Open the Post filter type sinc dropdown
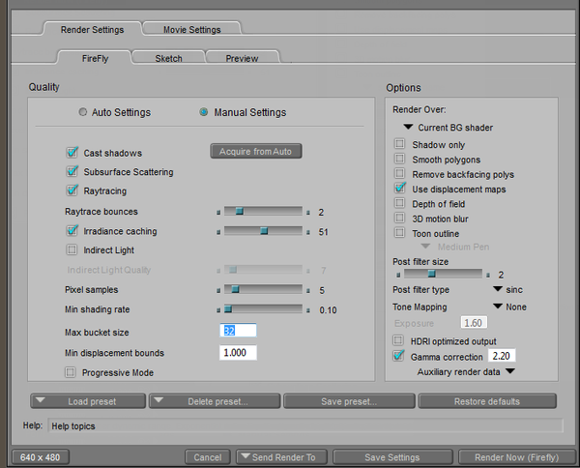The image size is (580, 468). (x=498, y=289)
